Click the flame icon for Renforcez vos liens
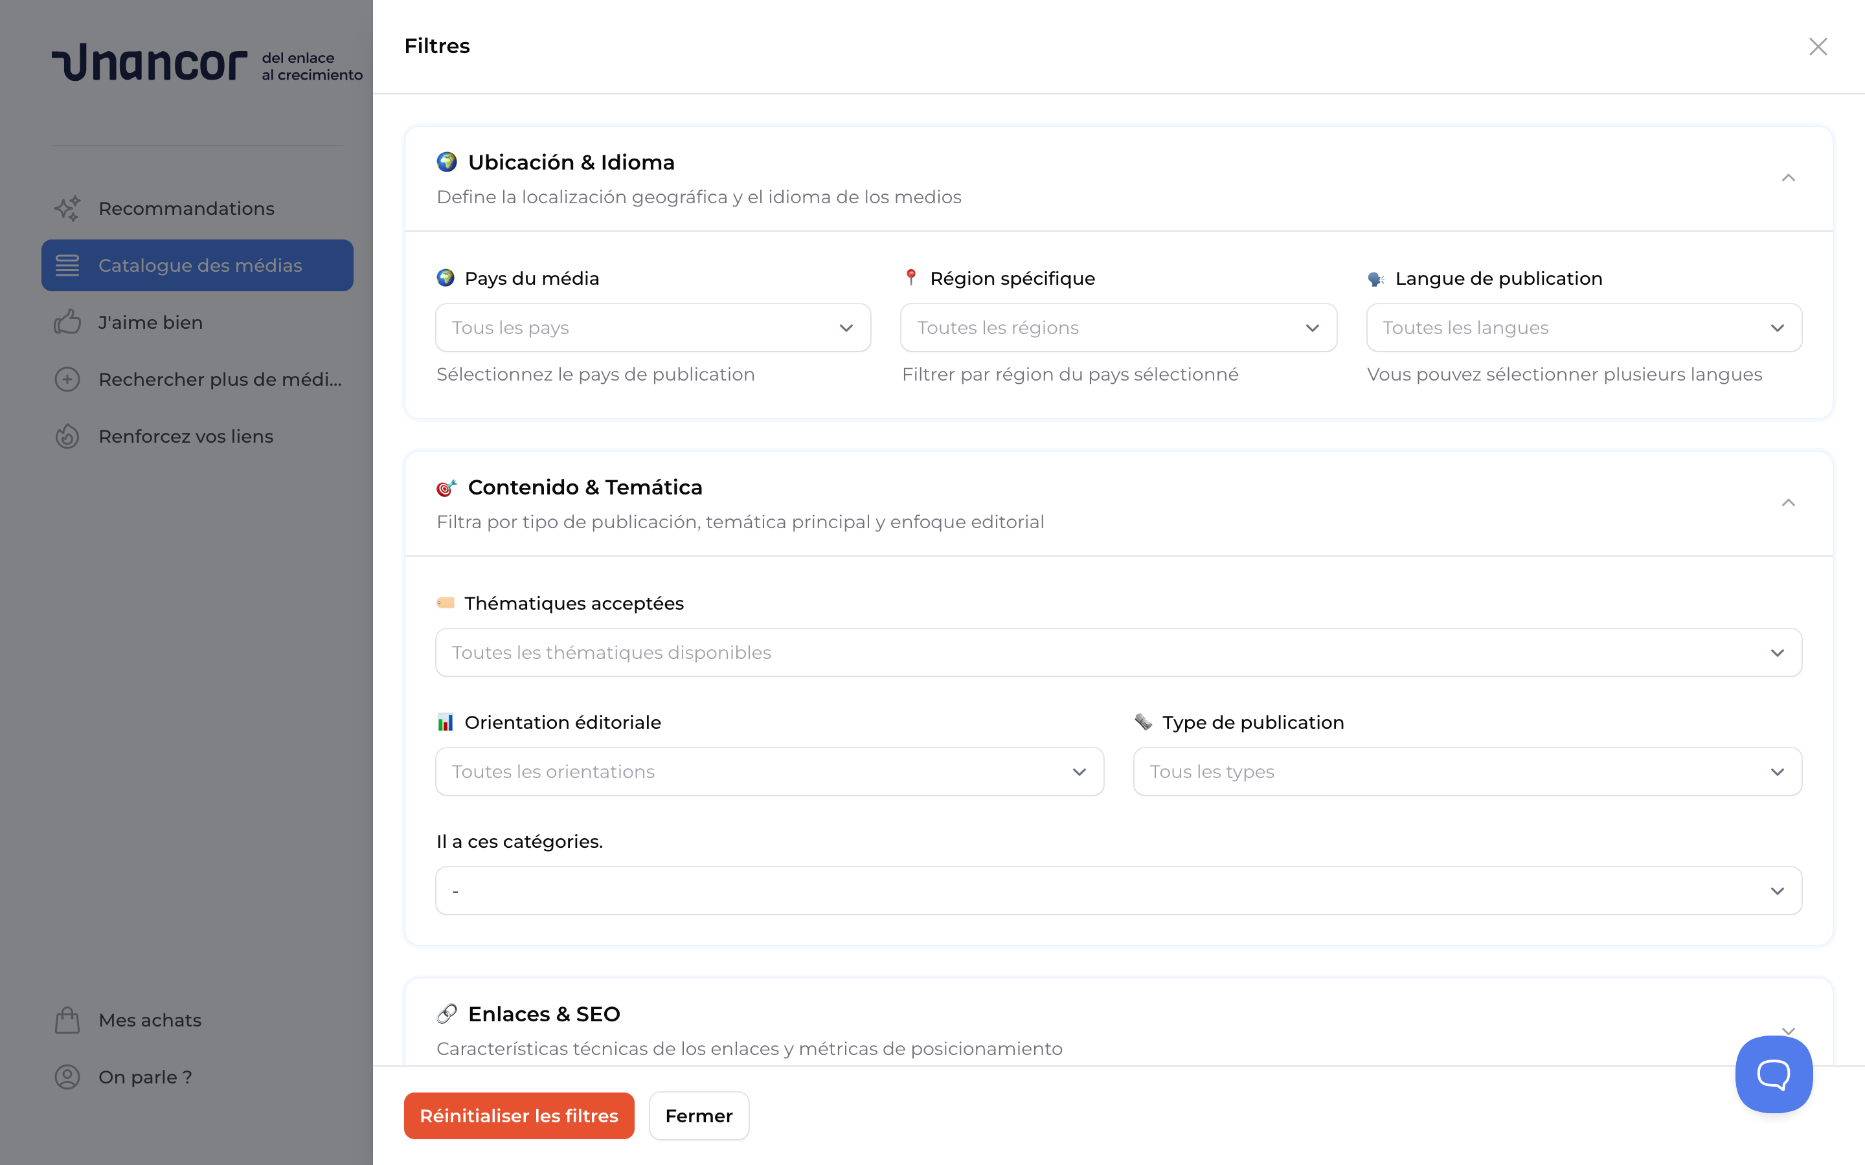 tap(67, 436)
